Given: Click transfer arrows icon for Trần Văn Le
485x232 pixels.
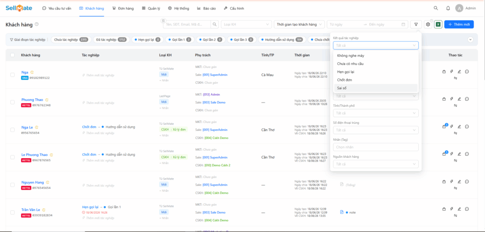Looking at the screenshot, I should tap(455, 215).
